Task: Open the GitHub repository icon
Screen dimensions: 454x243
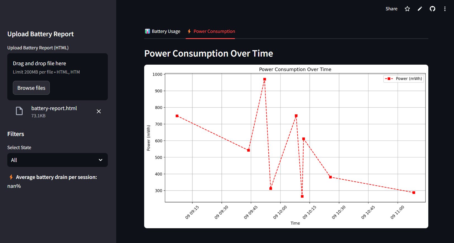Action: tap(432, 9)
